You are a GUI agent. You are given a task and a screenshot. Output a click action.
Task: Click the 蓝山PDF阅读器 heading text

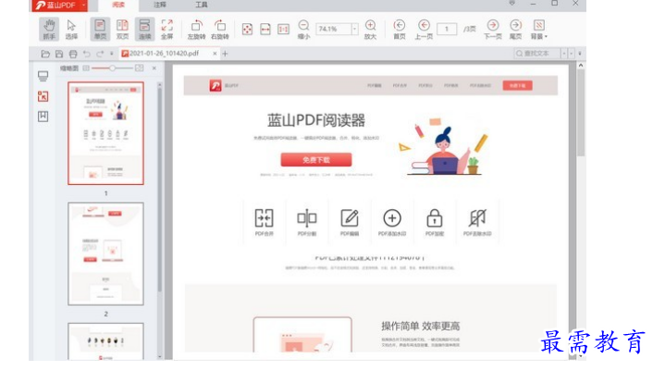[316, 120]
